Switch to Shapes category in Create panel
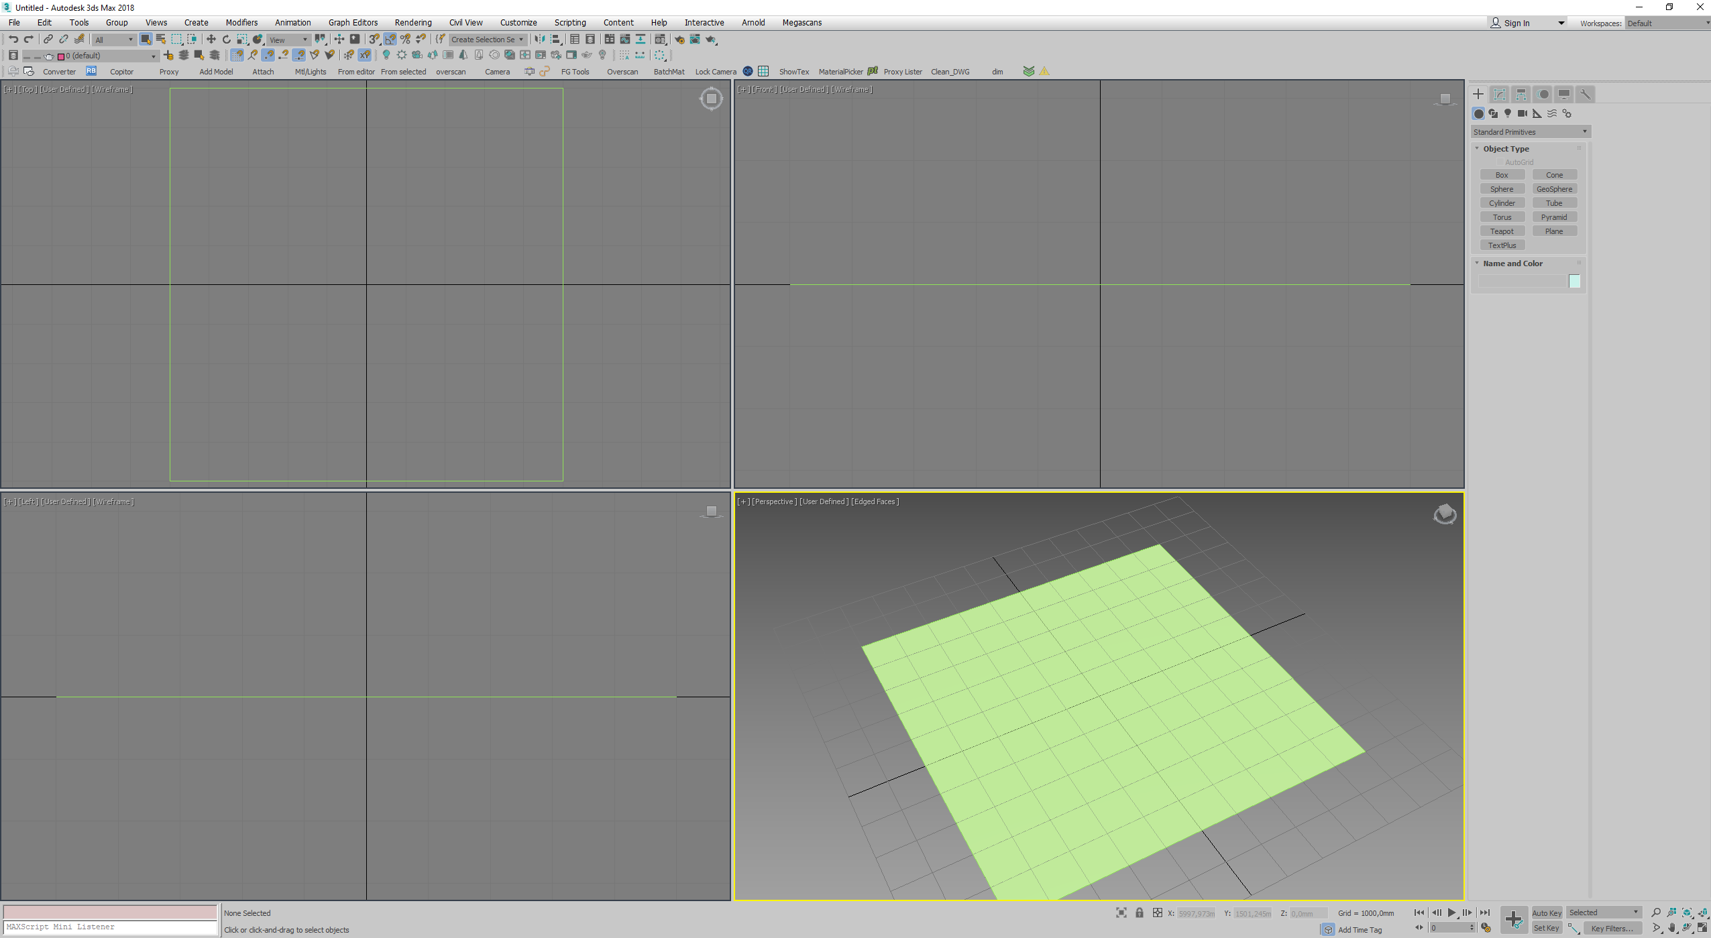This screenshot has height=938, width=1711. pyautogui.click(x=1493, y=113)
